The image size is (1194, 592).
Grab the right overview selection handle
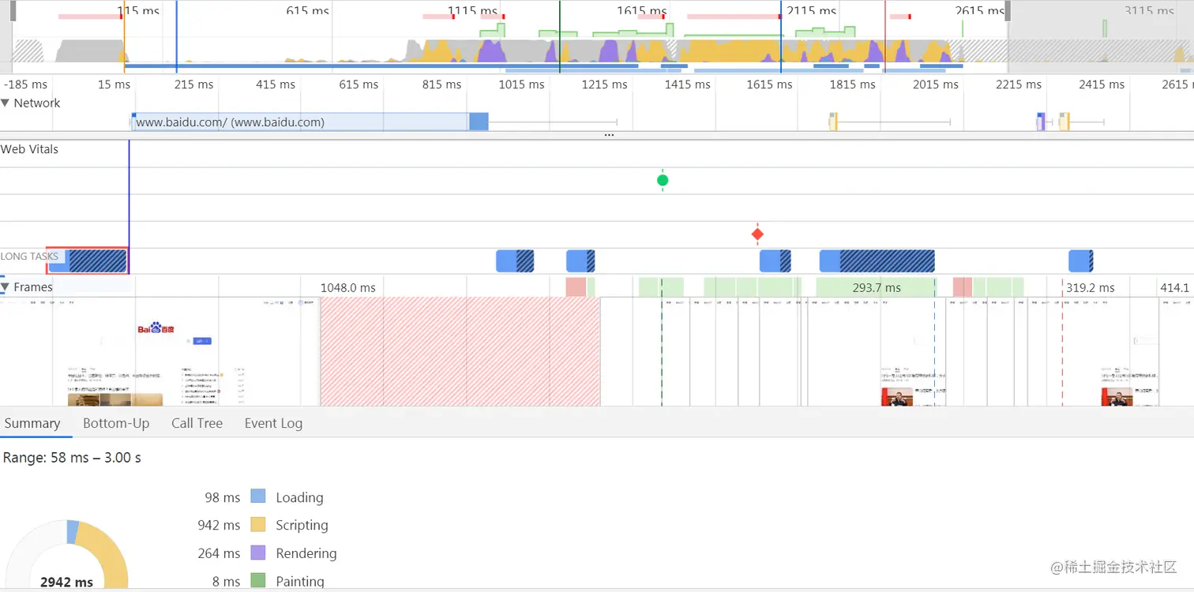tap(1008, 10)
